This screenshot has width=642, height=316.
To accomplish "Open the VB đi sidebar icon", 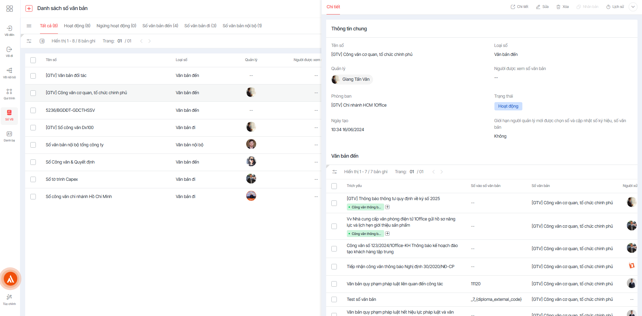I will point(9,51).
